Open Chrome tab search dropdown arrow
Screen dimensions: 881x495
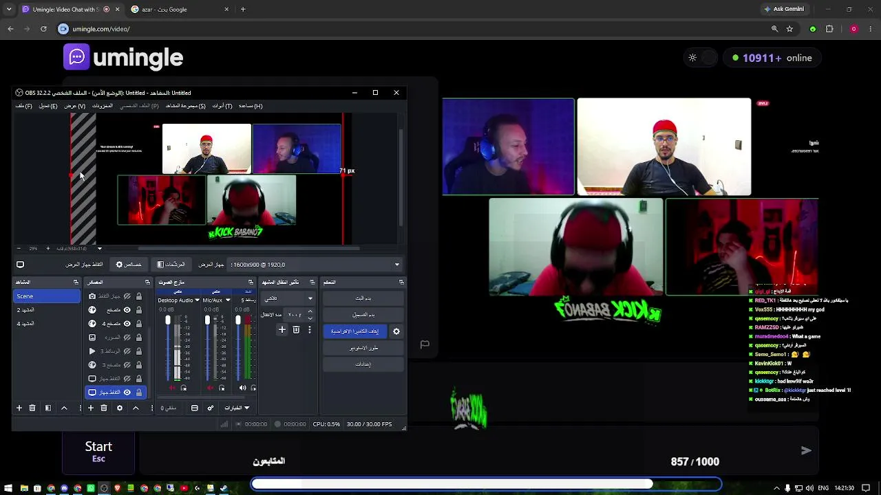(9, 10)
